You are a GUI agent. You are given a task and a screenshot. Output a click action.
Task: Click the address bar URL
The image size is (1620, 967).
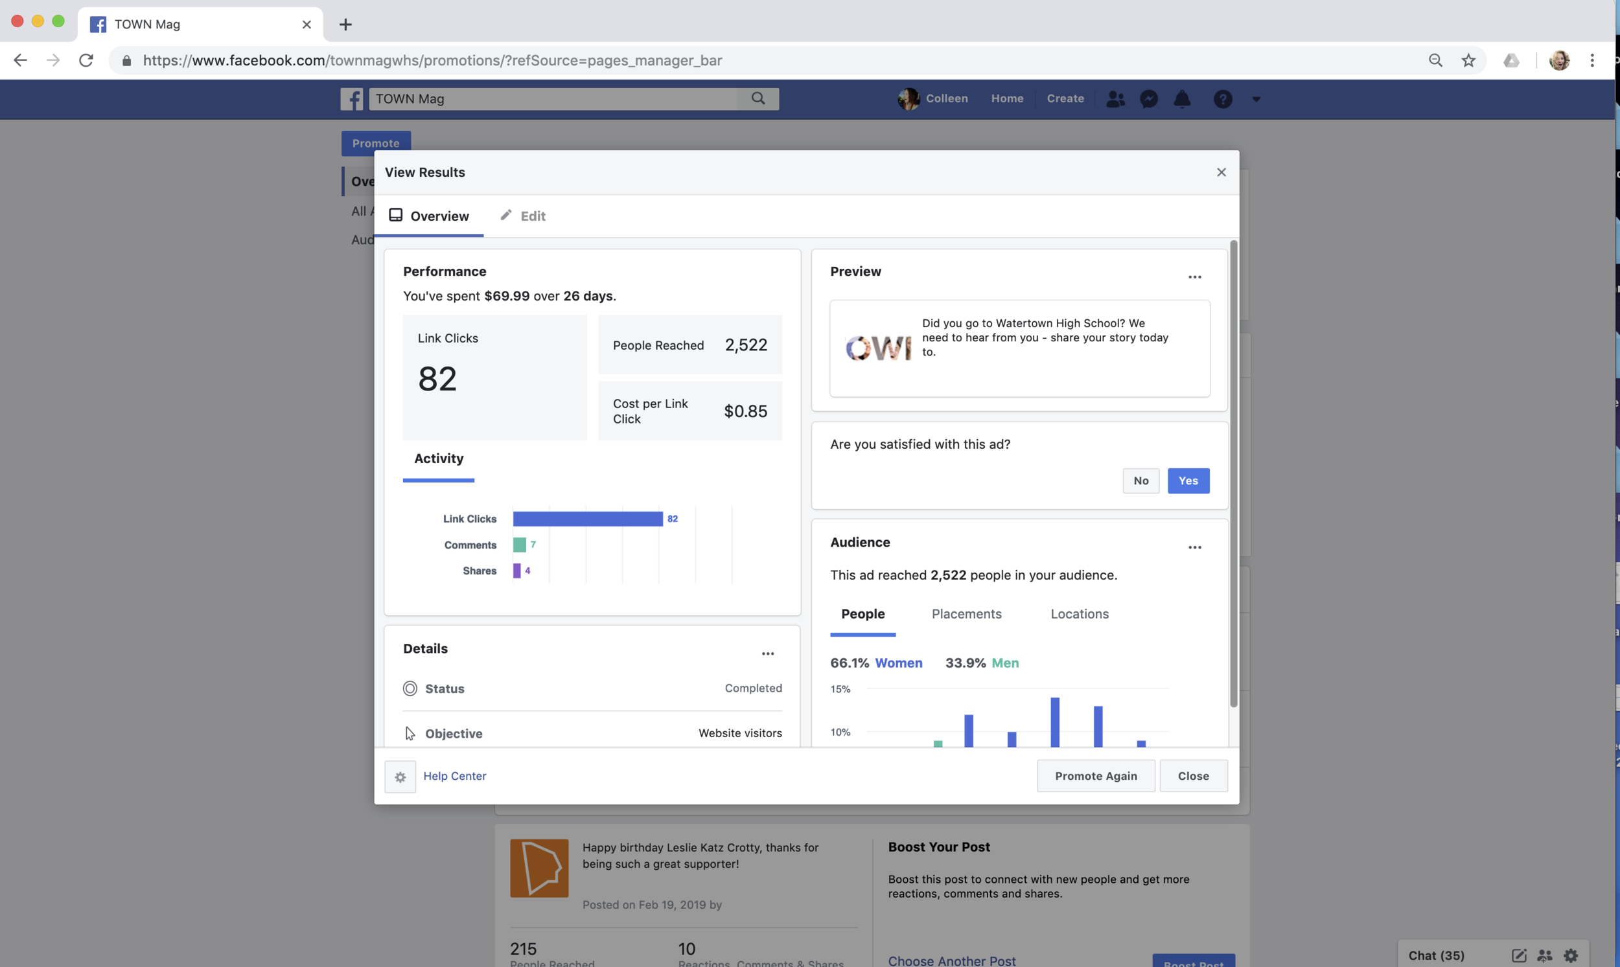[432, 61]
